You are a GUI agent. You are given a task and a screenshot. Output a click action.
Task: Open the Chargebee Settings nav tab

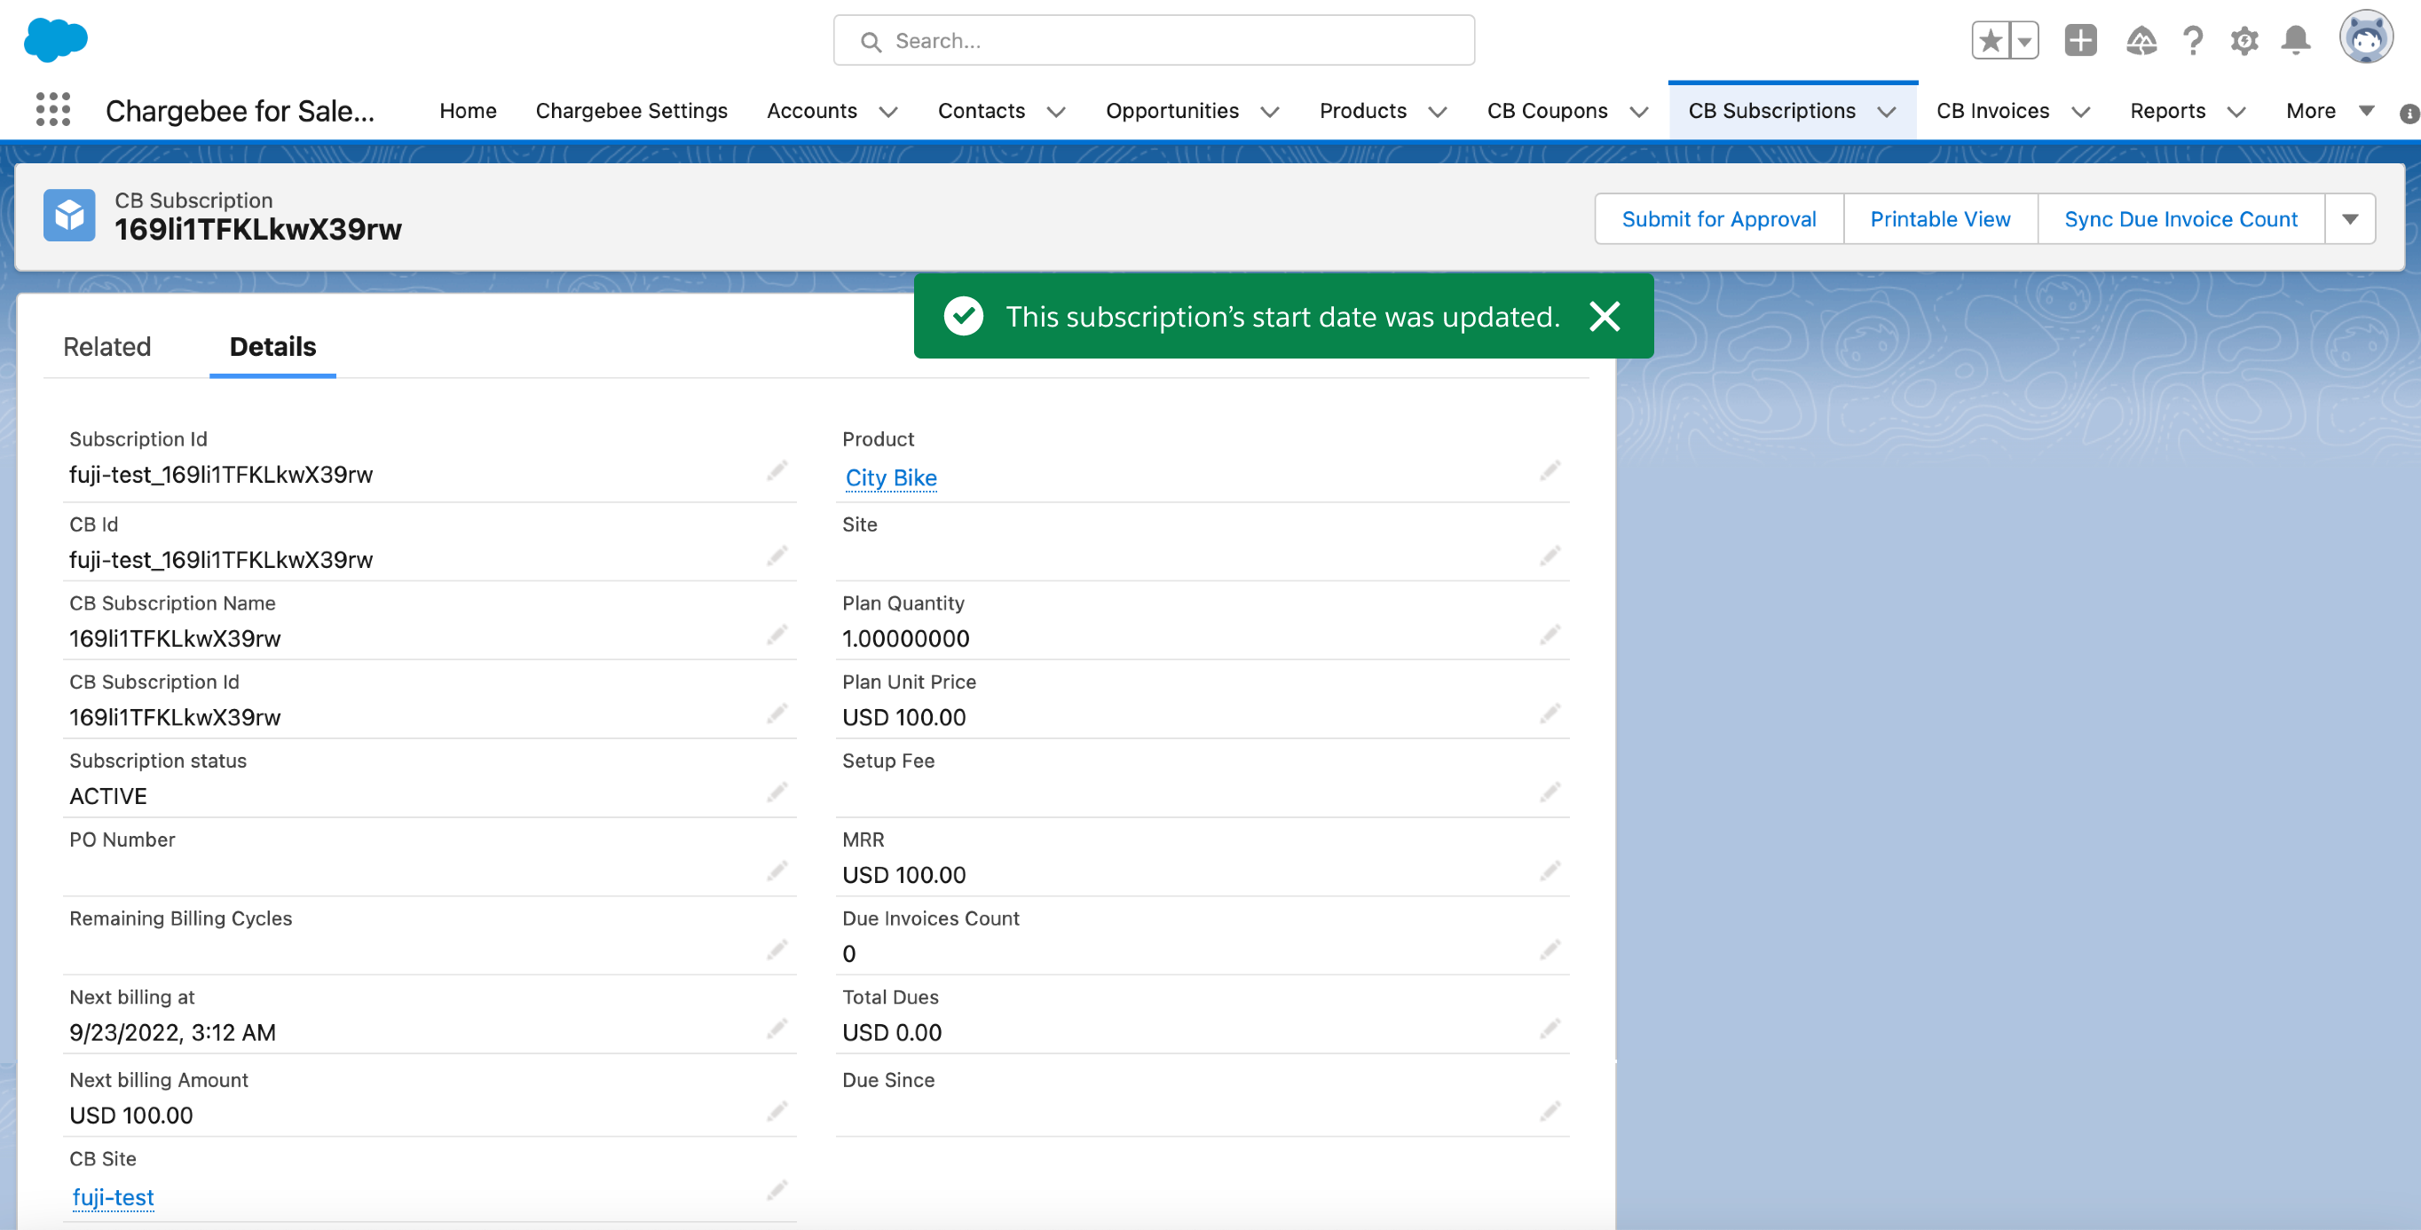point(631,111)
